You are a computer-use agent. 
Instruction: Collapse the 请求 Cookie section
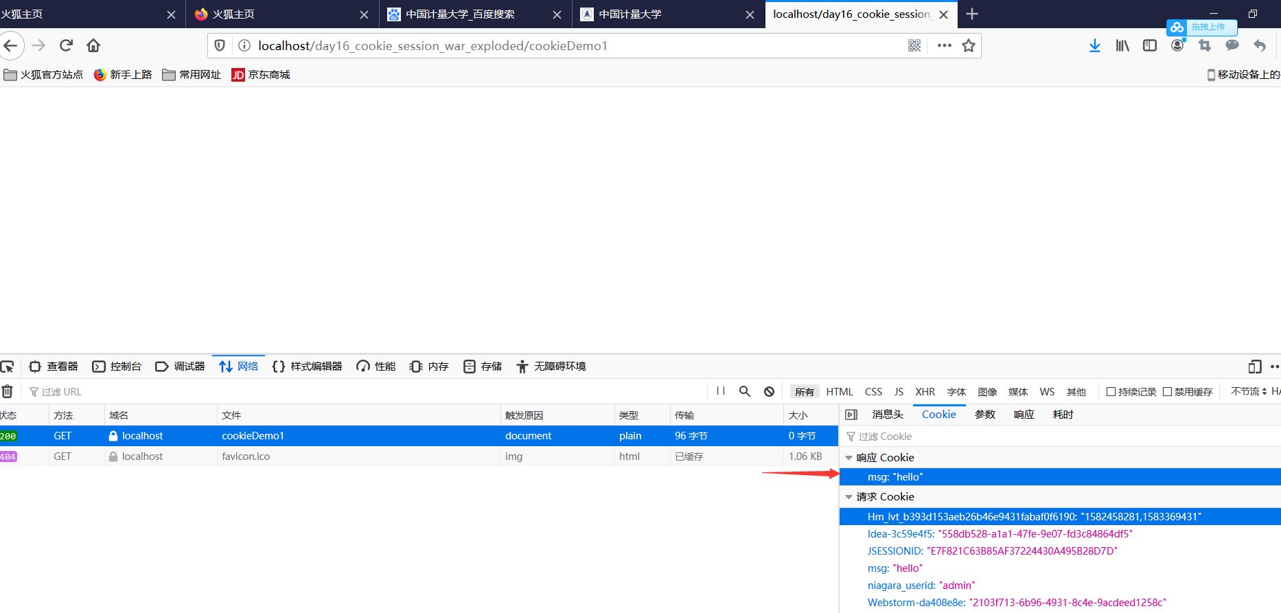[849, 497]
